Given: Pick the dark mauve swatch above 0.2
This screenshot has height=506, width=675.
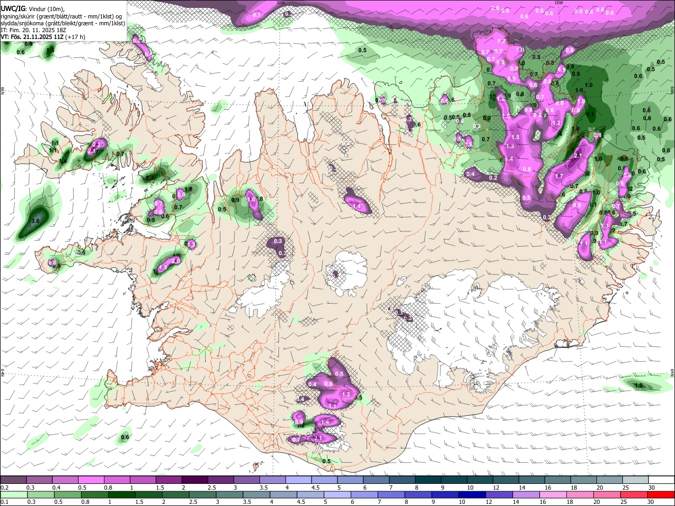Looking at the screenshot, I should (x=13, y=480).
